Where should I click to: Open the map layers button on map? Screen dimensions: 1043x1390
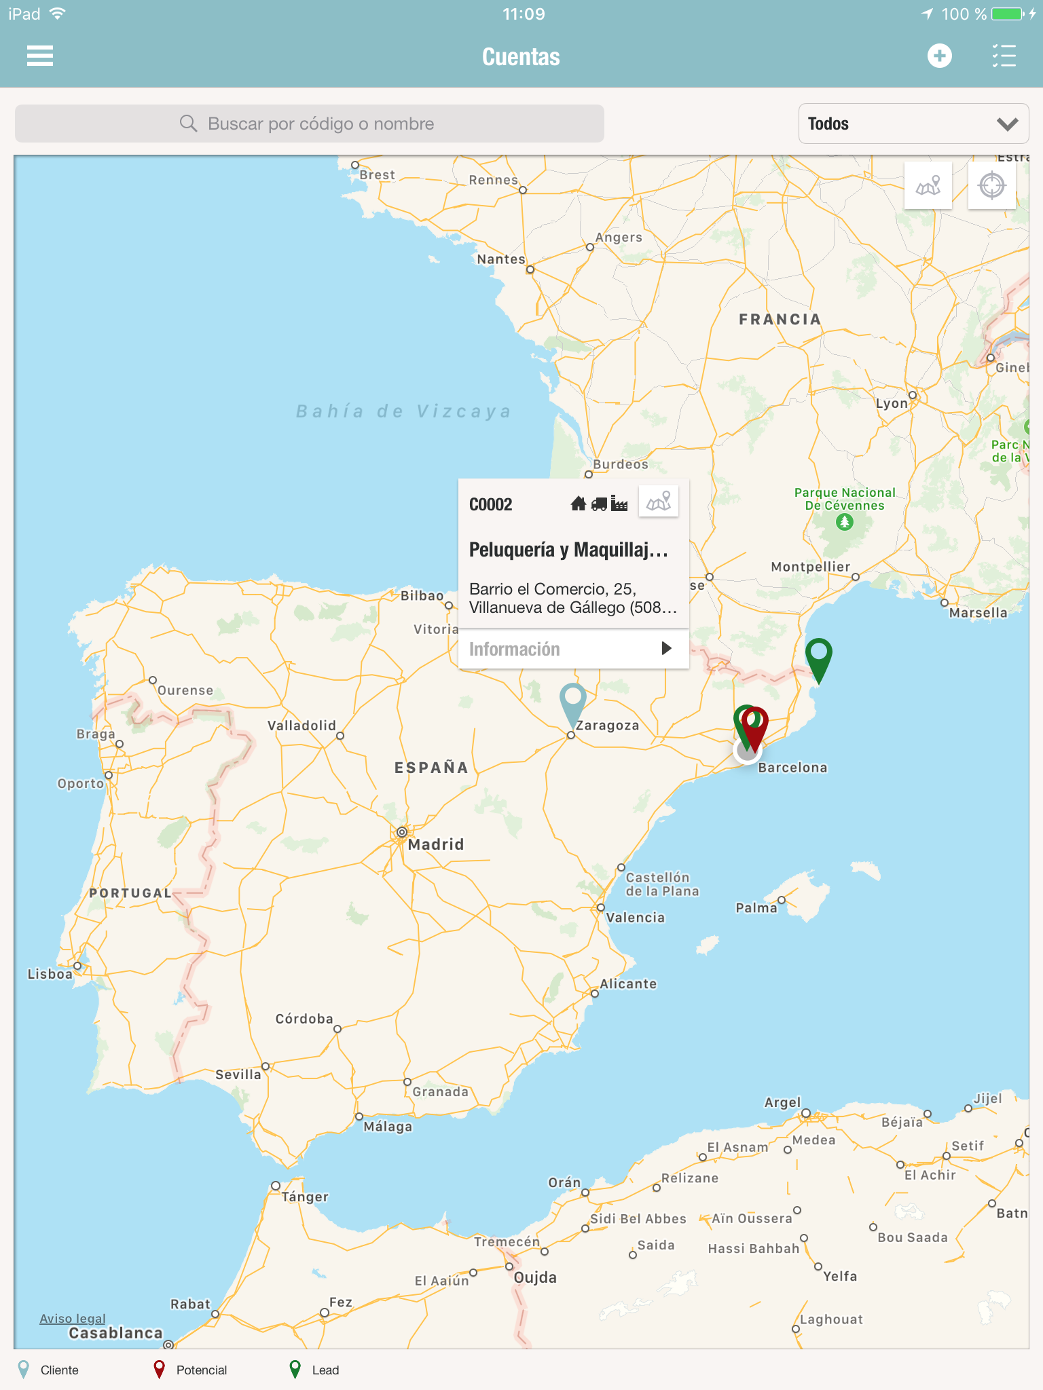pos(928,185)
